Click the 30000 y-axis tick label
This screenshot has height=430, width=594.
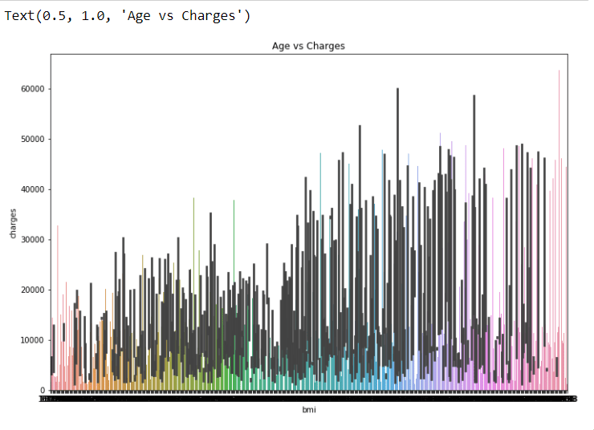point(31,240)
